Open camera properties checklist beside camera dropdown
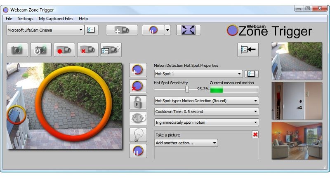The width and height of the screenshot is (330, 179). (91, 30)
